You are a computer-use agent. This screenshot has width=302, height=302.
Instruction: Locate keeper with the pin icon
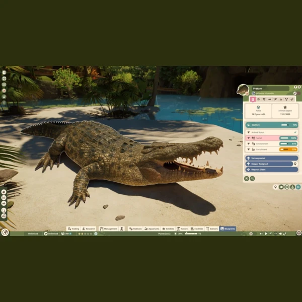[295, 164]
